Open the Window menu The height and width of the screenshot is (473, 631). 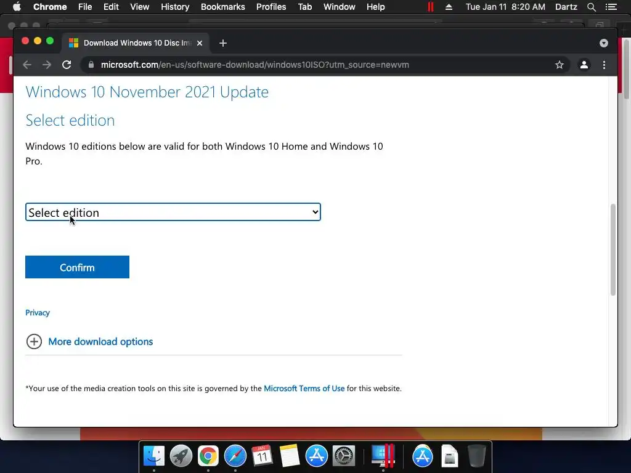click(x=340, y=7)
